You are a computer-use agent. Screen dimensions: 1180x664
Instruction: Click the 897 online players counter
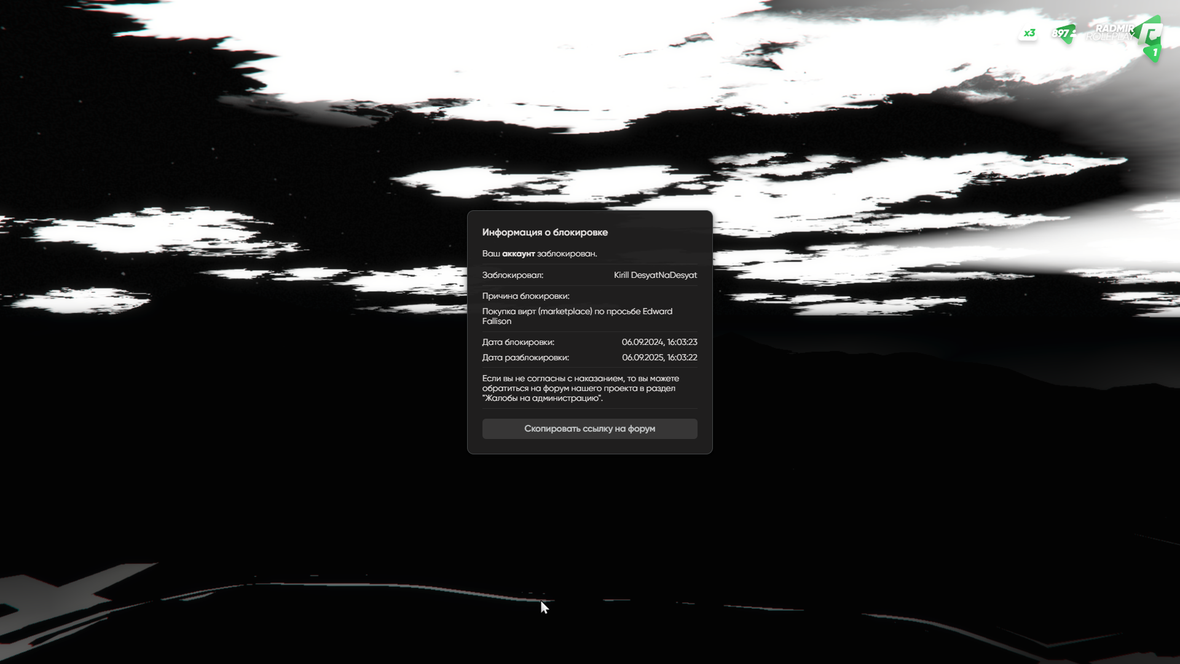(x=1063, y=33)
